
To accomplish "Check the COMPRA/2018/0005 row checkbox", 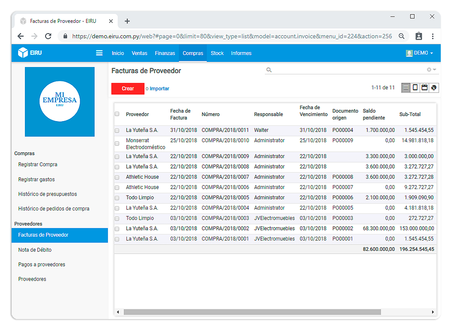I will coord(117,198).
